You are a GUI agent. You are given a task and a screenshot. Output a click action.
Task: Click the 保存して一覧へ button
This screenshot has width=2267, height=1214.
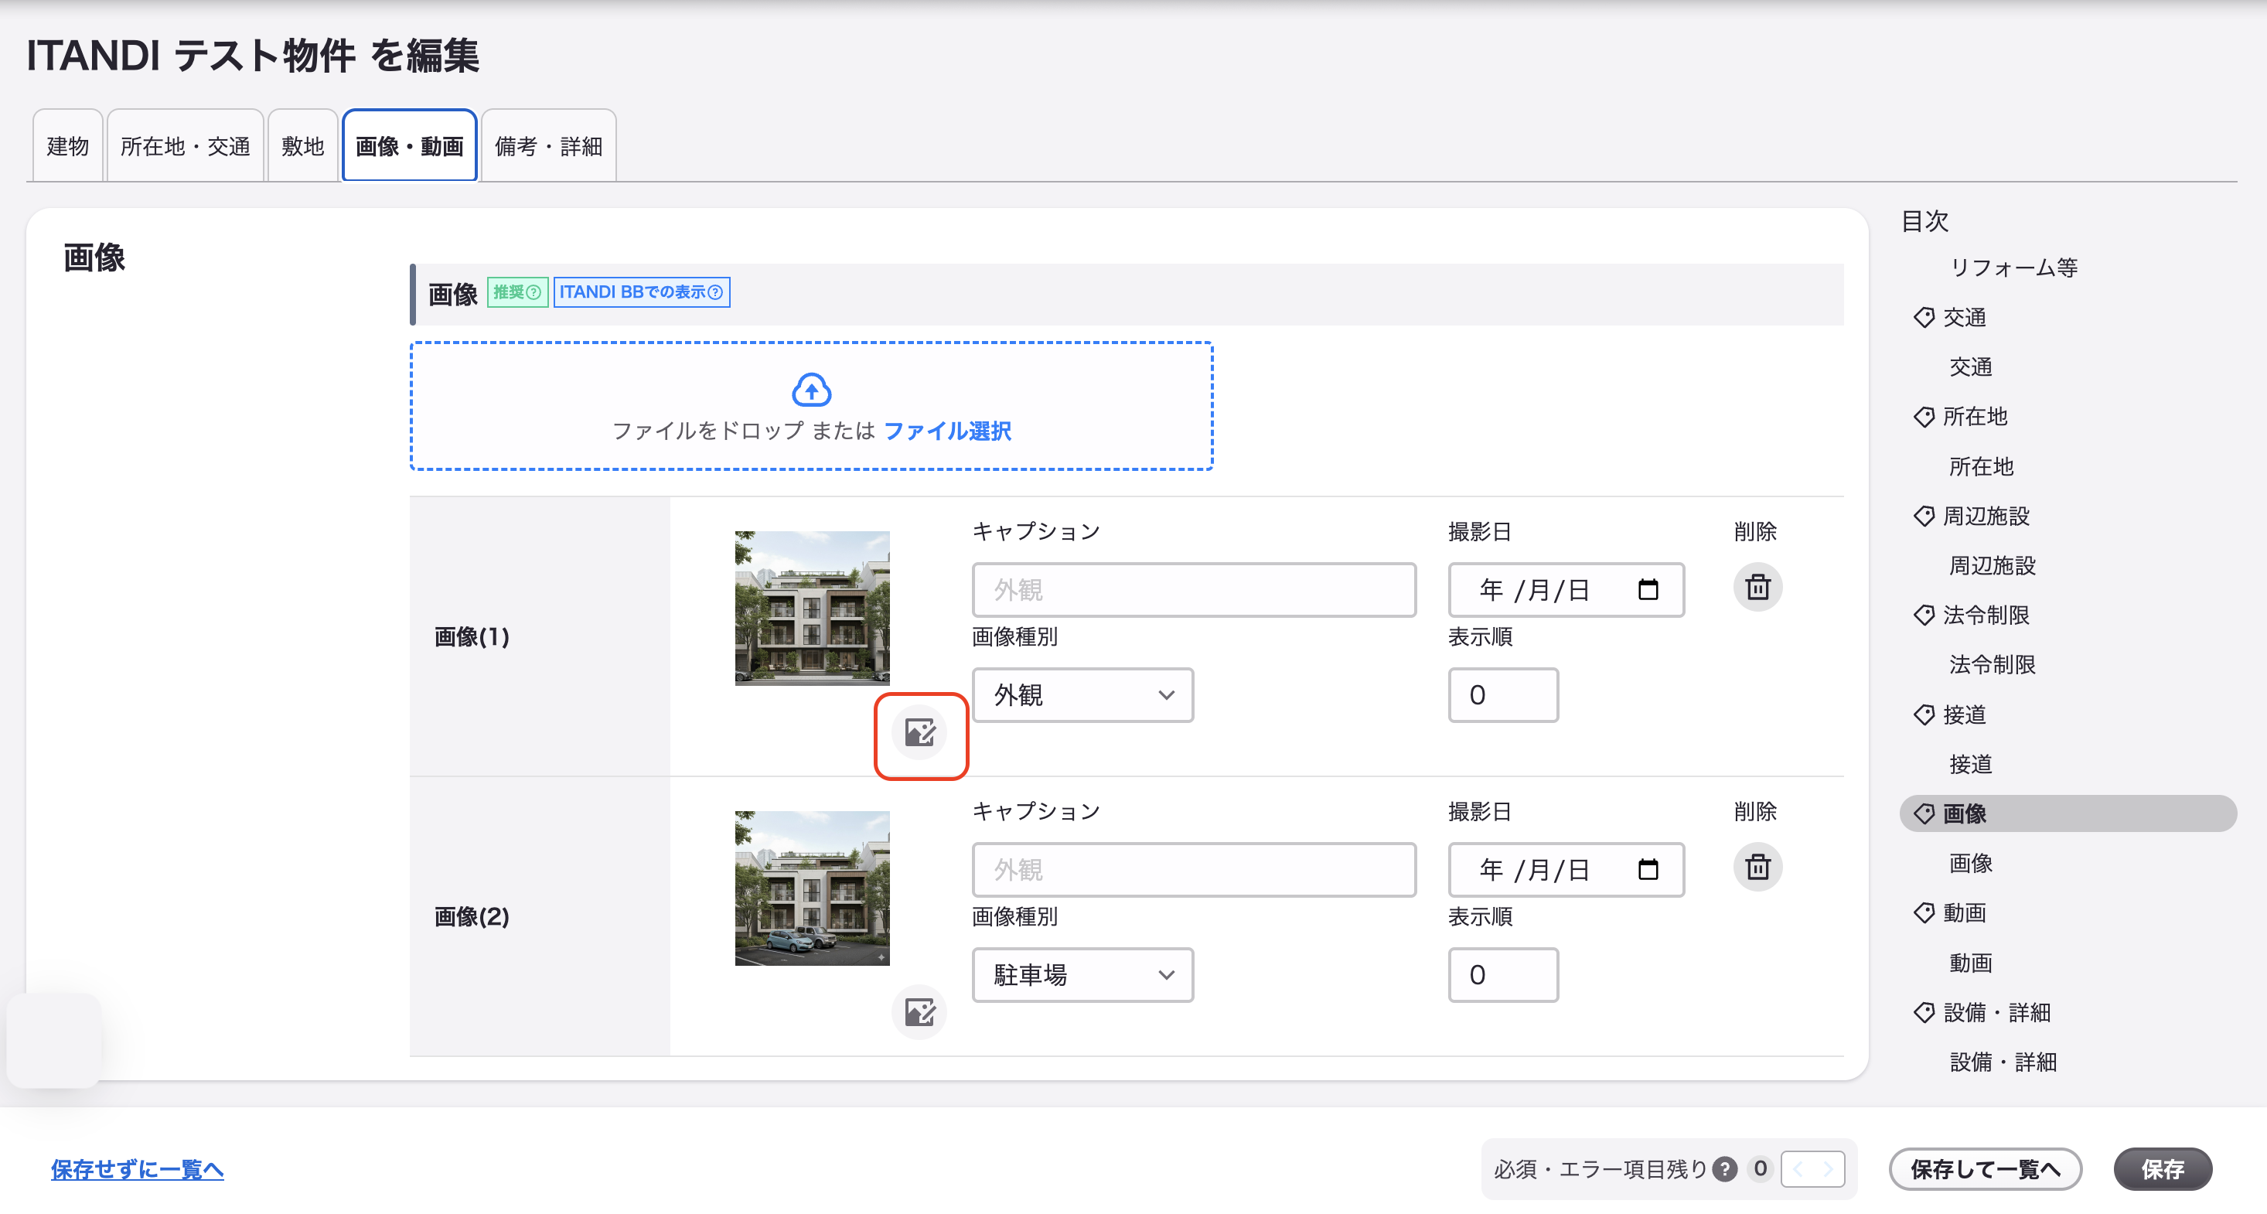click(1986, 1169)
